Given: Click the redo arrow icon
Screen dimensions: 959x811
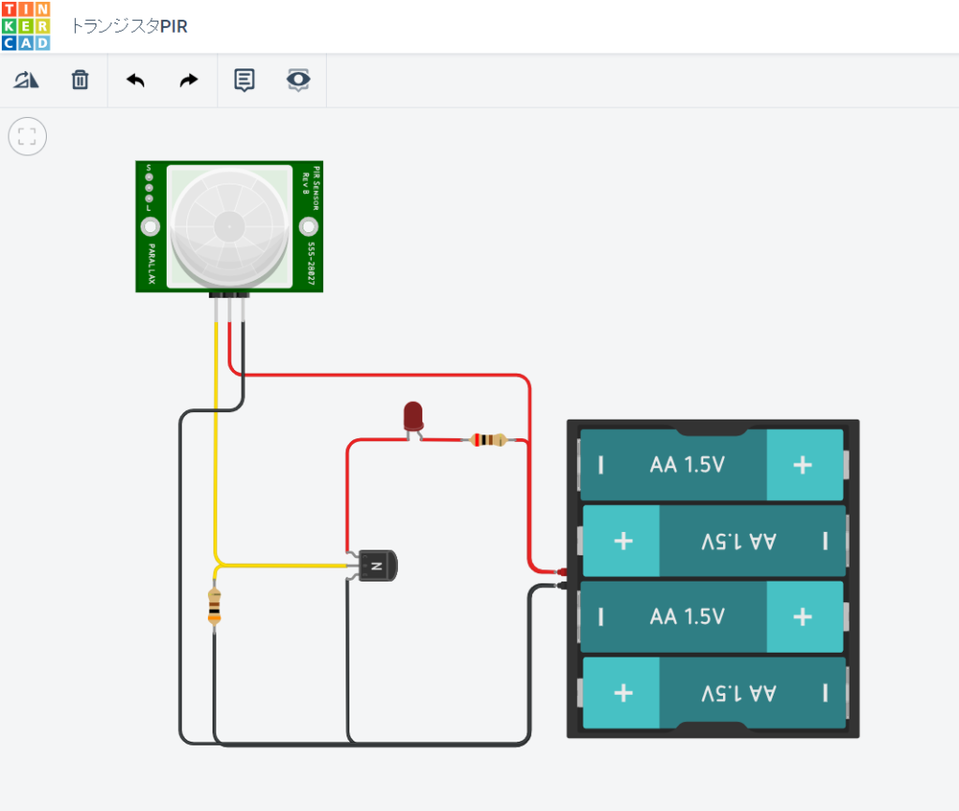Looking at the screenshot, I should point(189,81).
